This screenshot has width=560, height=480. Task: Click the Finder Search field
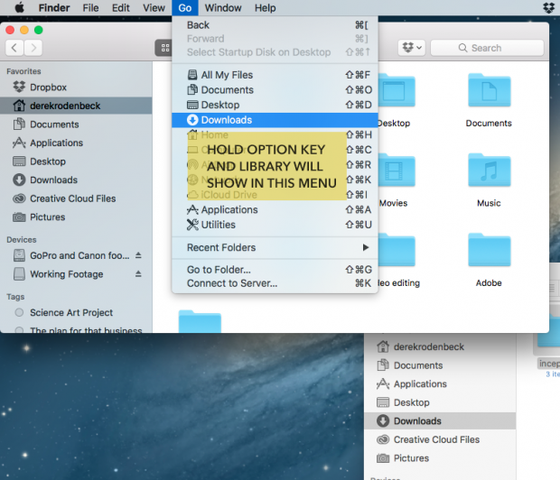487,48
